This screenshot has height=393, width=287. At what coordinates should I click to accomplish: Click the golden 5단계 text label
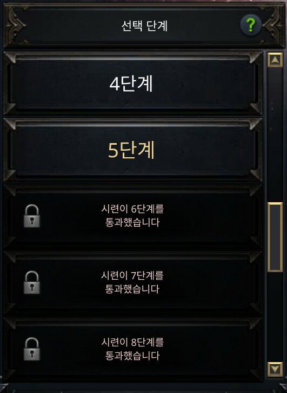(131, 150)
